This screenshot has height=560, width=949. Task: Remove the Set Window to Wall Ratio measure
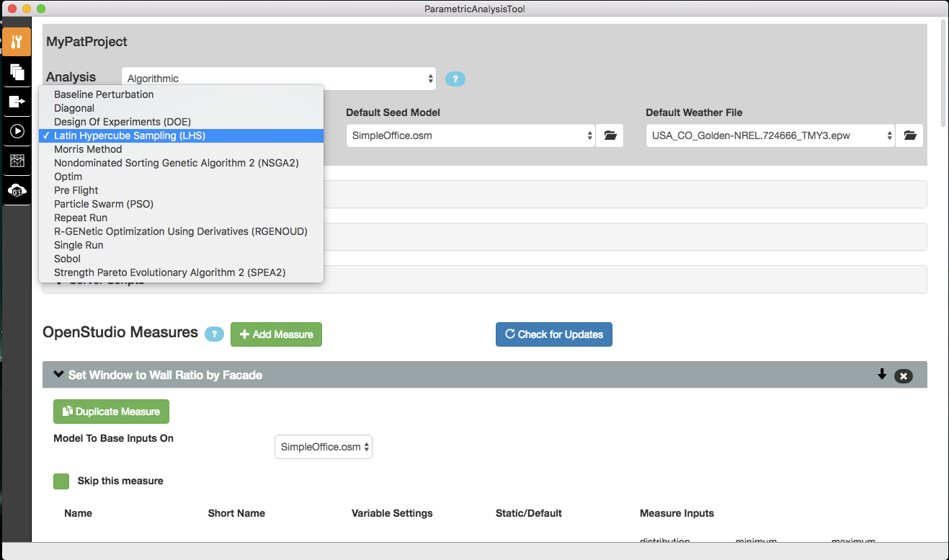coord(903,375)
